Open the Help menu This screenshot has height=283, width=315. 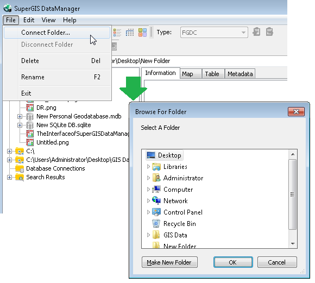[x=70, y=20]
